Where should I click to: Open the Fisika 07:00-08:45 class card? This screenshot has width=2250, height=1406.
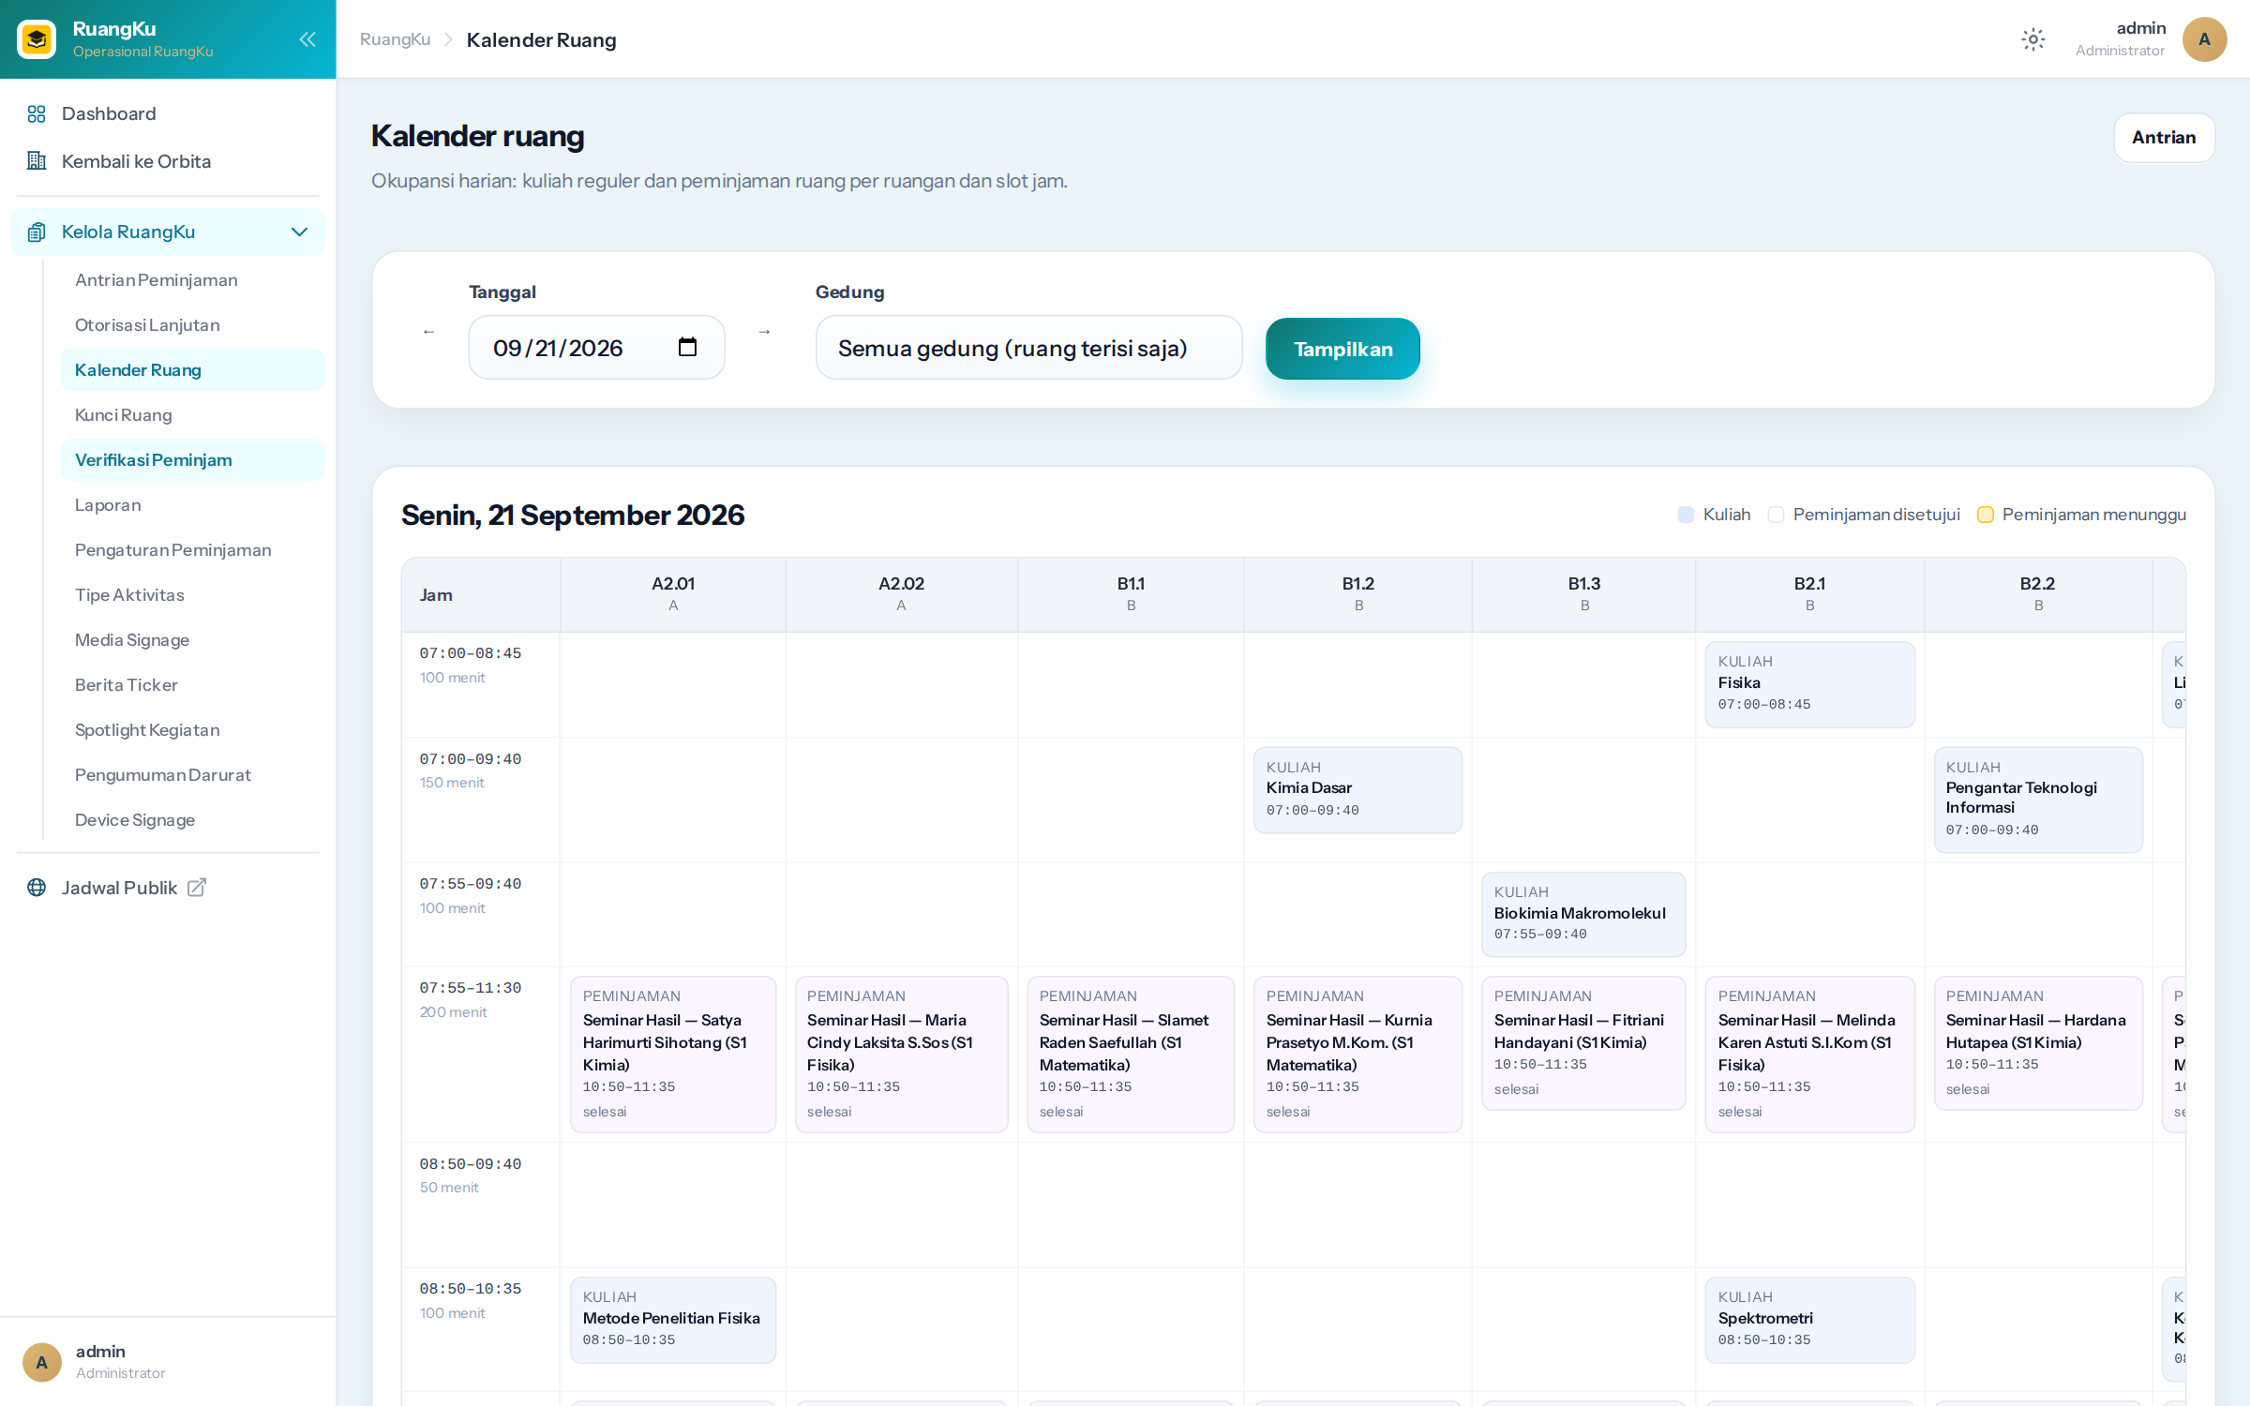[1809, 684]
